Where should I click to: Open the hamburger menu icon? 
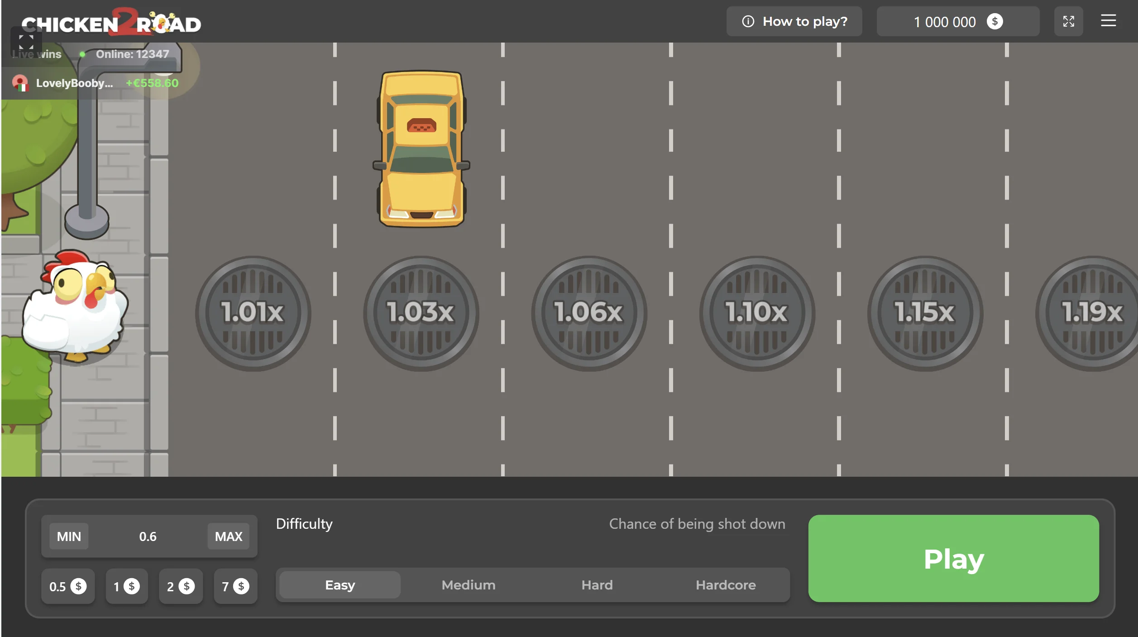point(1108,21)
